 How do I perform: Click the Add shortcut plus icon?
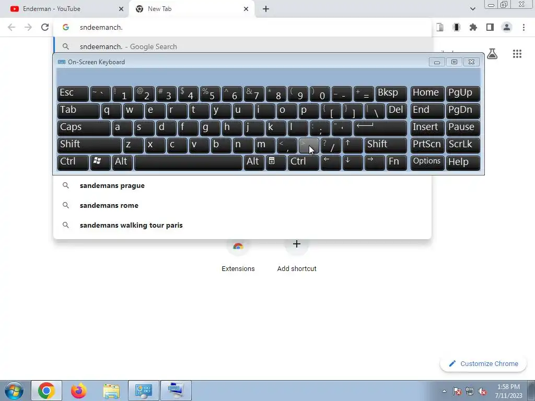pyautogui.click(x=297, y=244)
